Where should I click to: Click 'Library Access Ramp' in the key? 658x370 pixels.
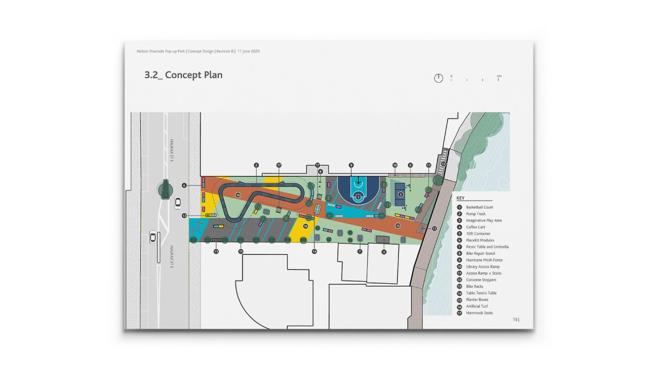point(483,267)
